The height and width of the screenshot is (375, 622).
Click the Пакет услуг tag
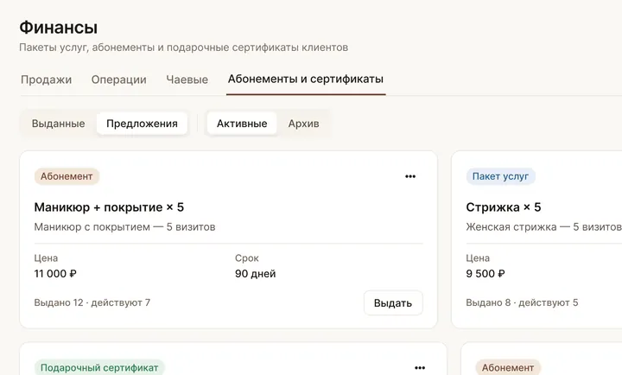point(500,176)
